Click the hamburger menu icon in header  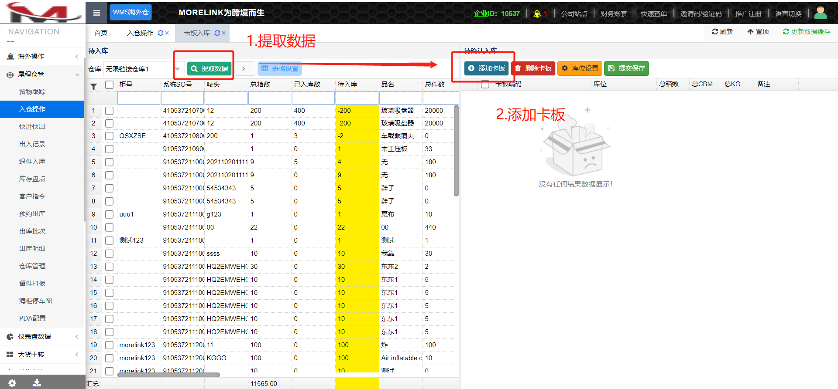click(x=96, y=13)
